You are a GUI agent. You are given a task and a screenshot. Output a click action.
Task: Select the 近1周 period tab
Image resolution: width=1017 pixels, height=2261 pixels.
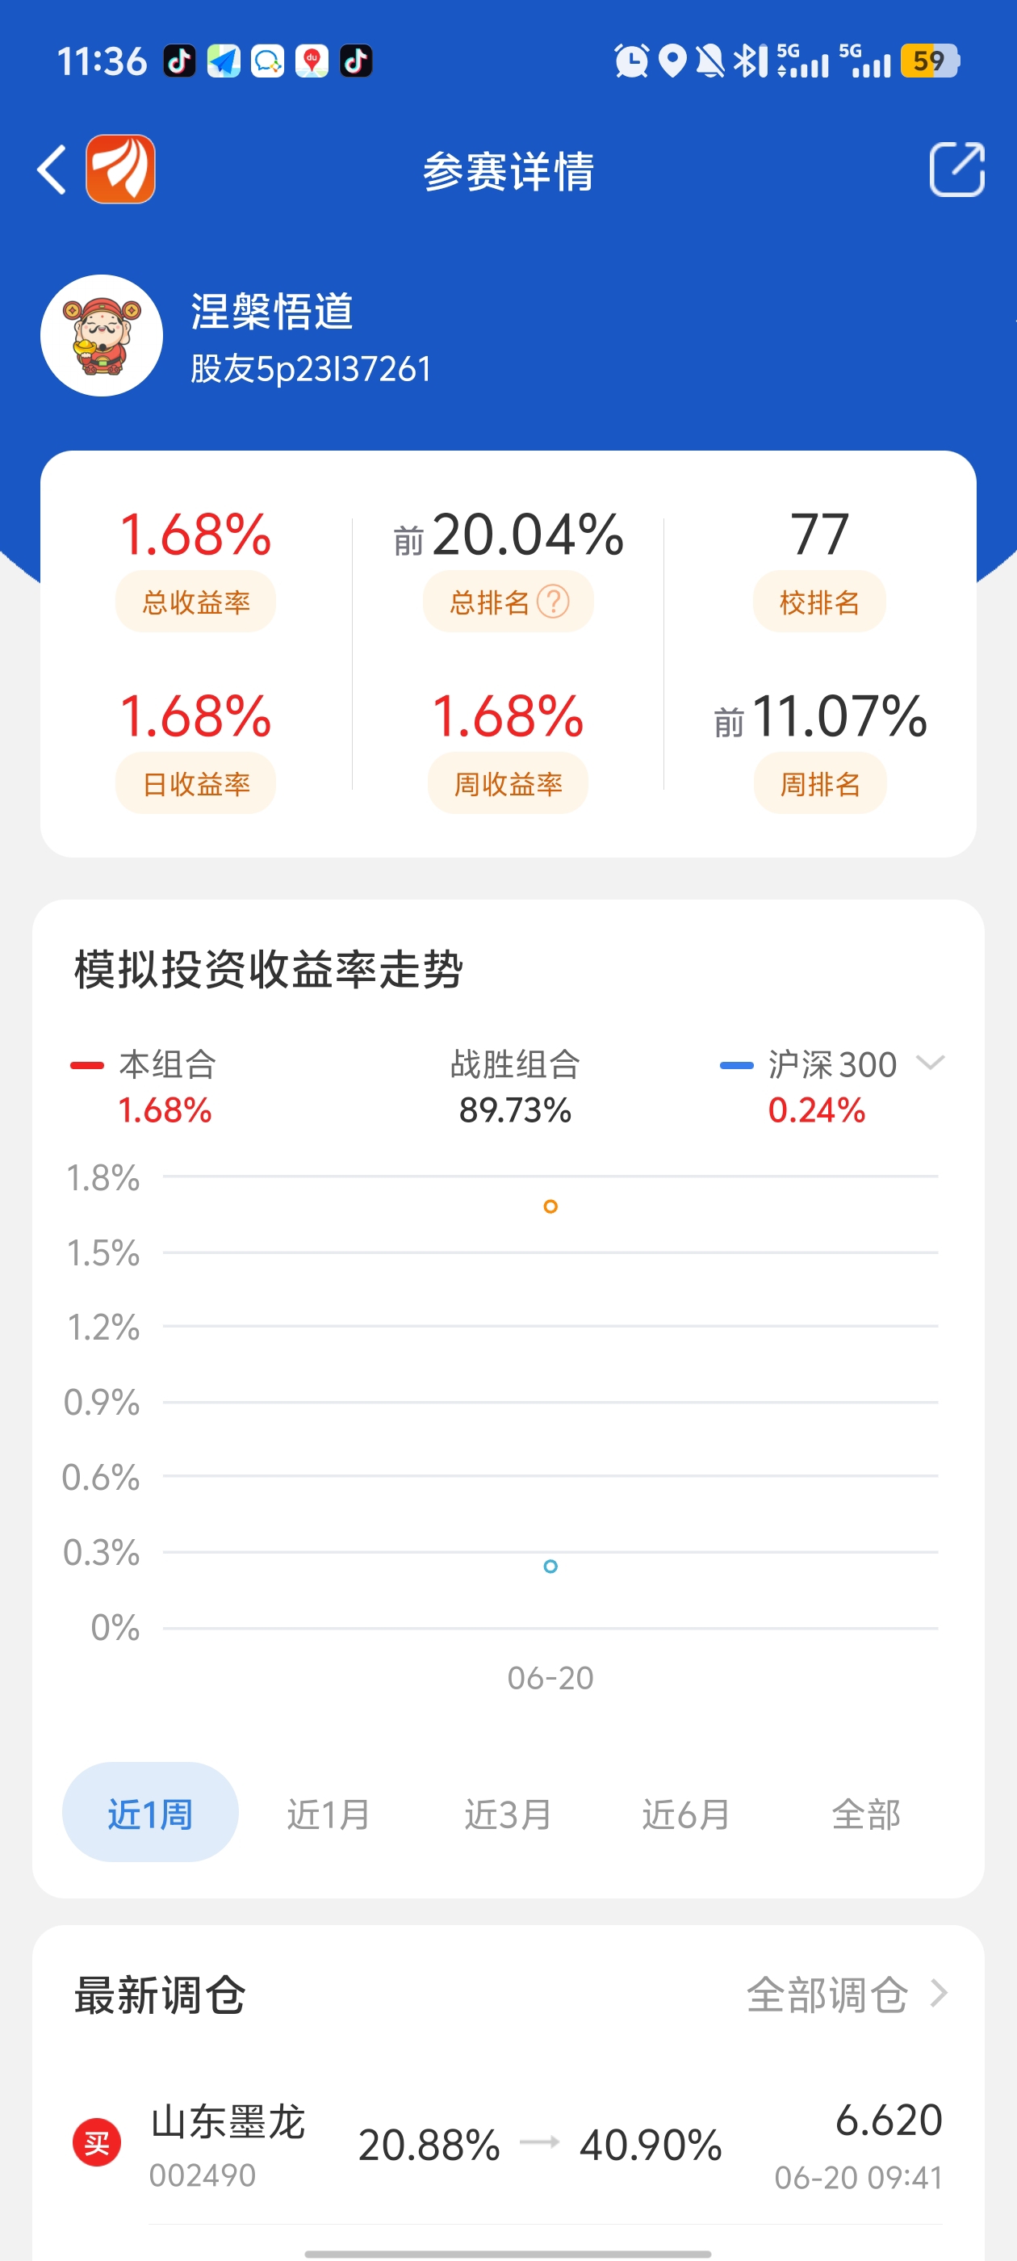point(150,1813)
